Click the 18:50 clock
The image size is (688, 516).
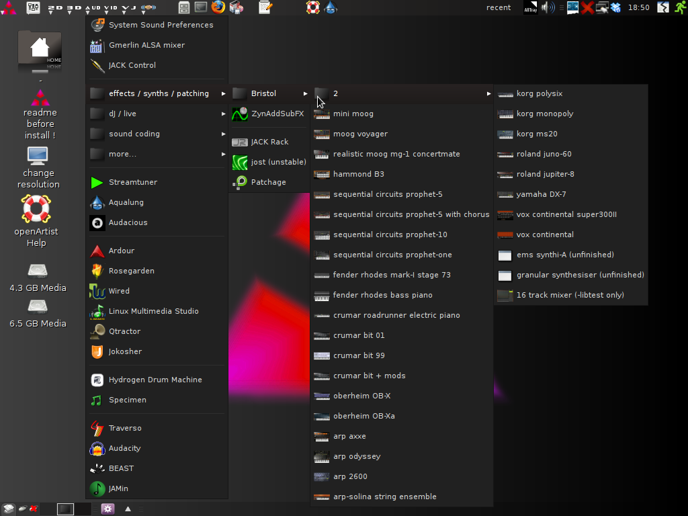click(x=638, y=7)
